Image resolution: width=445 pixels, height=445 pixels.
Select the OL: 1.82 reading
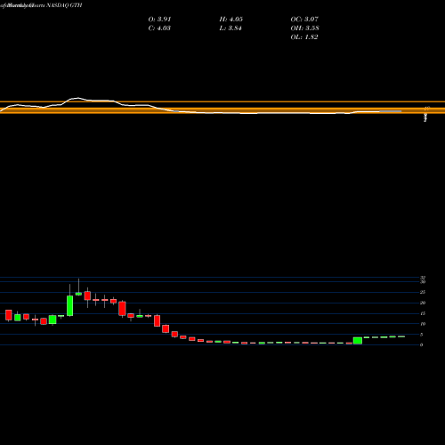click(304, 37)
